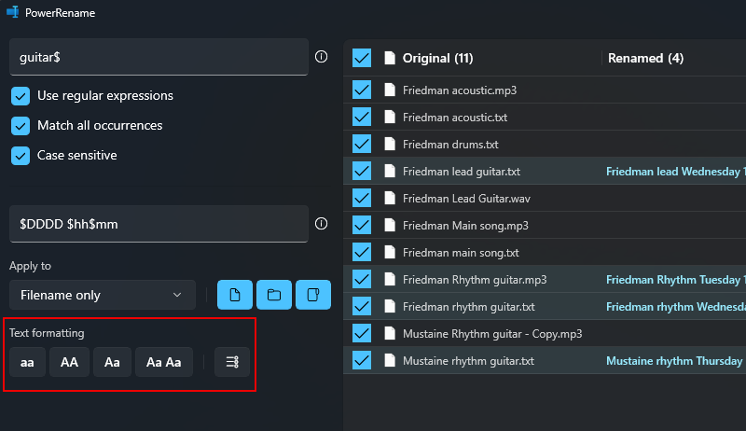Select the Friedman Main song.mp3 file name
The height and width of the screenshot is (431, 746).
465,226
